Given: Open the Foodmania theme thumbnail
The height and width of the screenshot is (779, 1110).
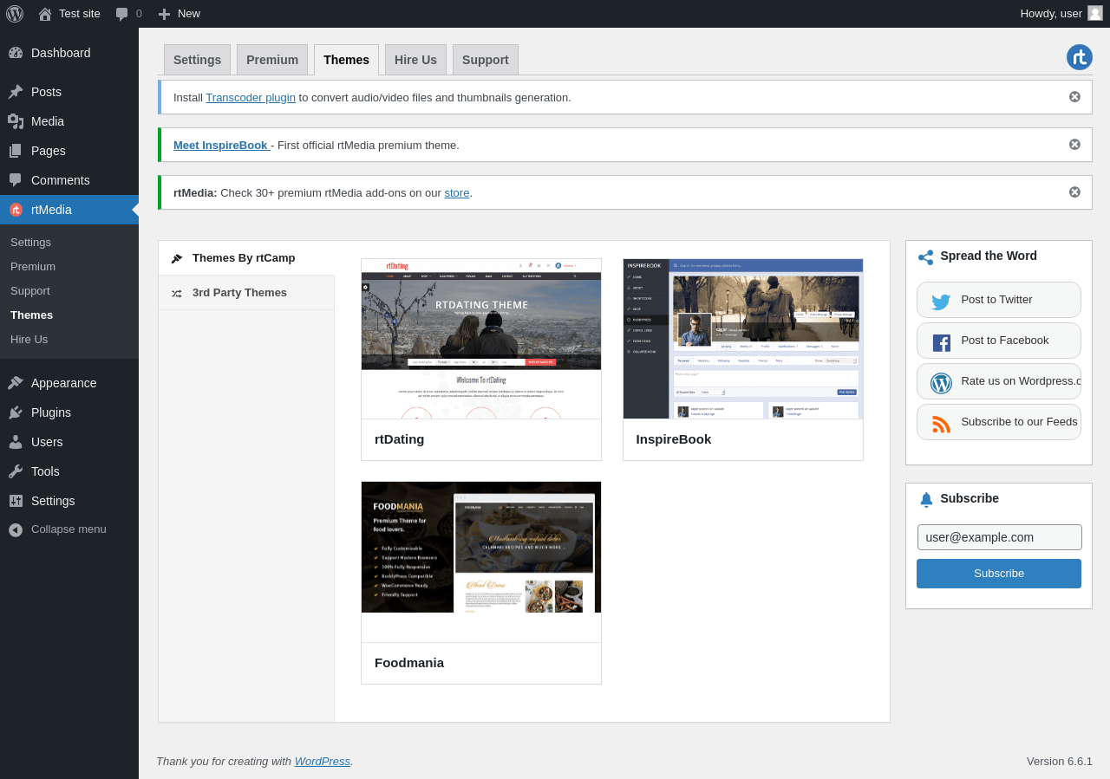Looking at the screenshot, I should click(x=480, y=547).
